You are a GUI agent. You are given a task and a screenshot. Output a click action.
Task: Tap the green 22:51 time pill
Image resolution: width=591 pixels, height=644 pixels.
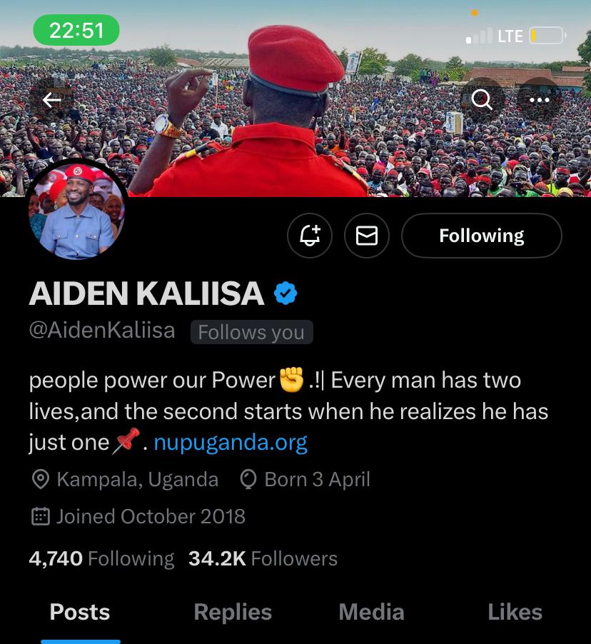(x=76, y=30)
